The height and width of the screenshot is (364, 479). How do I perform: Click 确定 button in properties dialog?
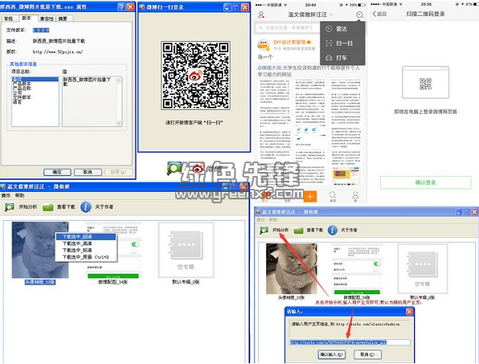[57, 172]
